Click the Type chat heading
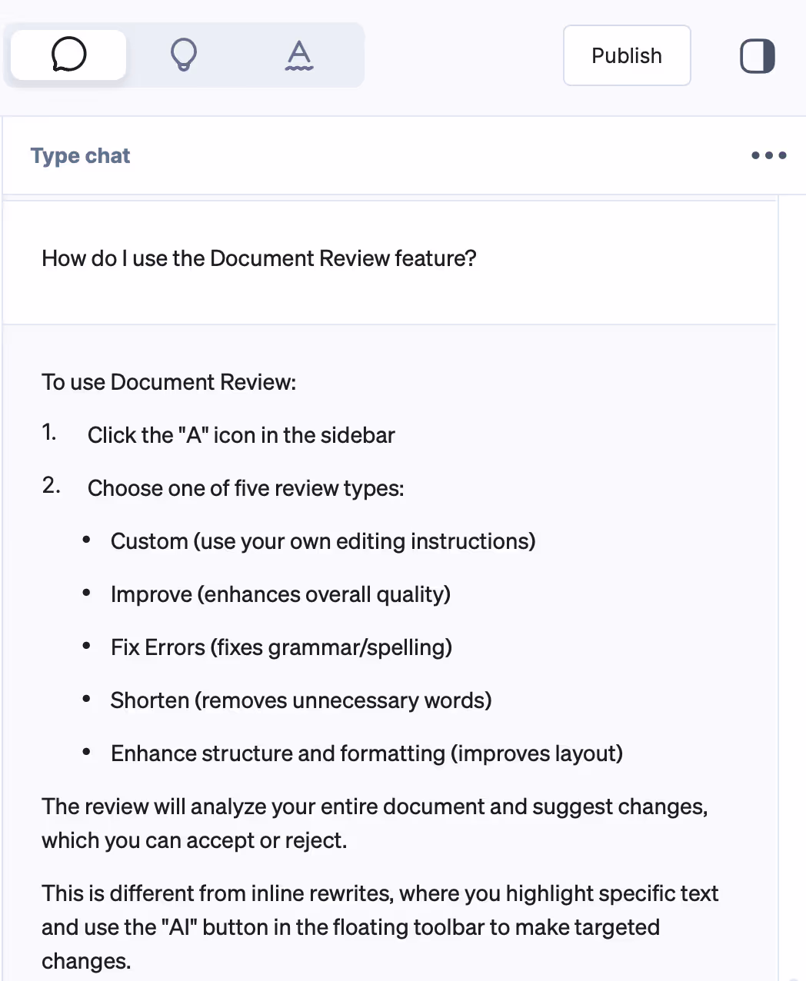Screen dimensions: 806x981 tap(81, 155)
